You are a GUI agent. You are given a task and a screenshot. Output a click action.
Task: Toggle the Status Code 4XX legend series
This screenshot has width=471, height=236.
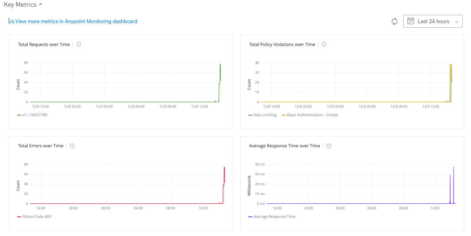[34, 217]
